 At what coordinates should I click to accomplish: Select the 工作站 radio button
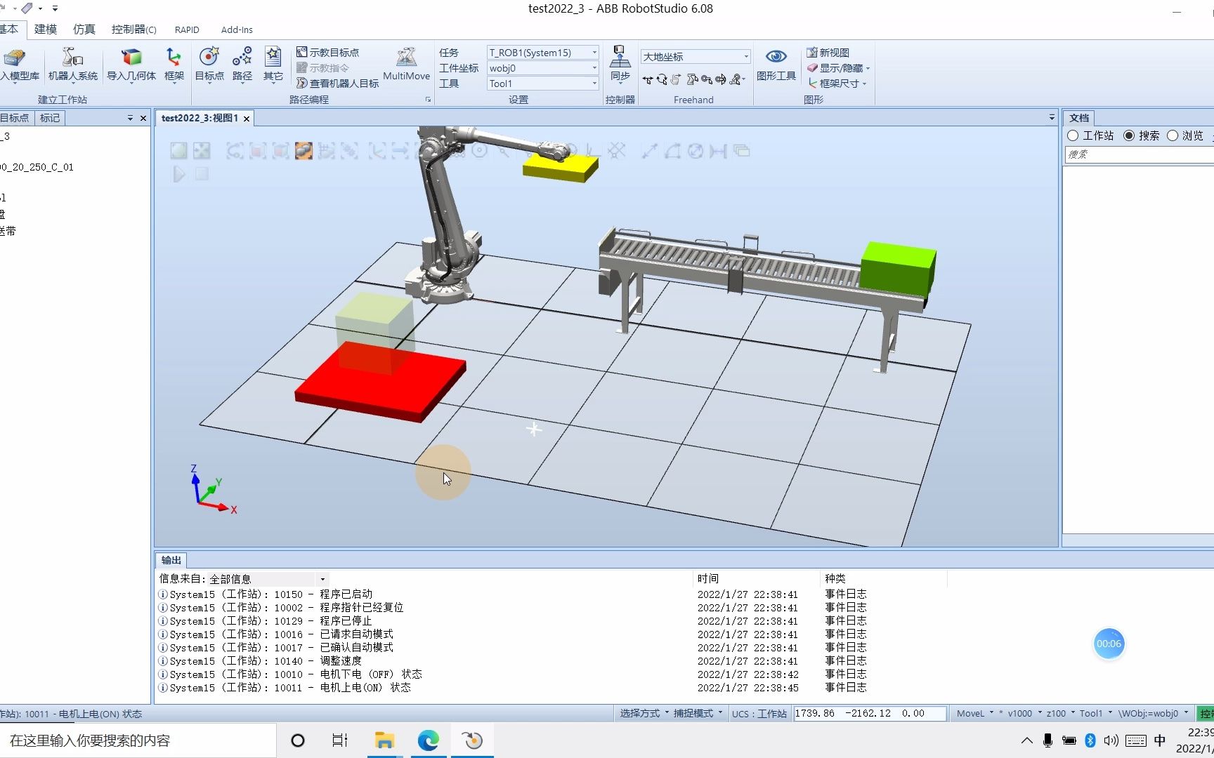click(1073, 135)
